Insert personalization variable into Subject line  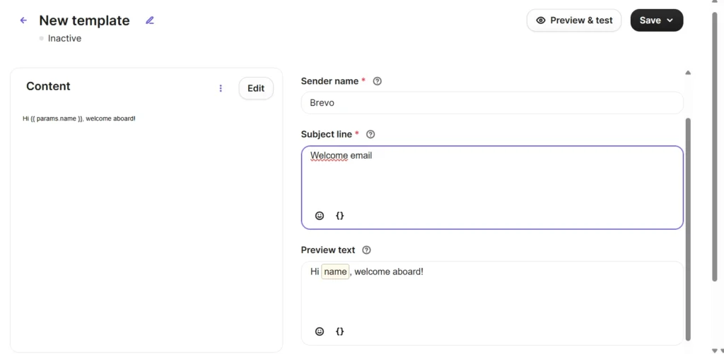tap(340, 216)
